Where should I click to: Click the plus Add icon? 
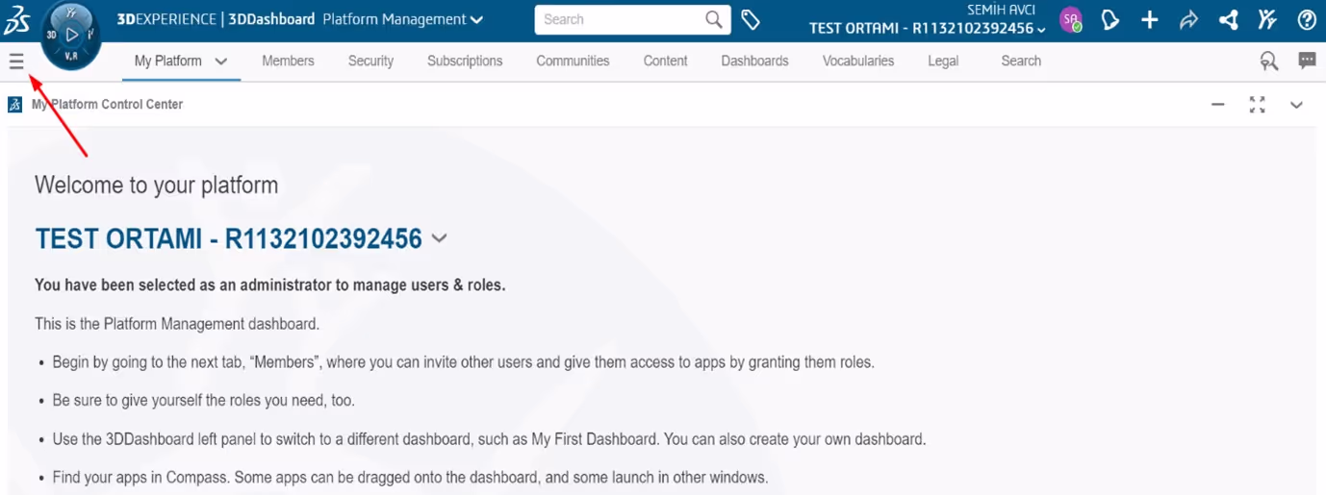coord(1150,19)
